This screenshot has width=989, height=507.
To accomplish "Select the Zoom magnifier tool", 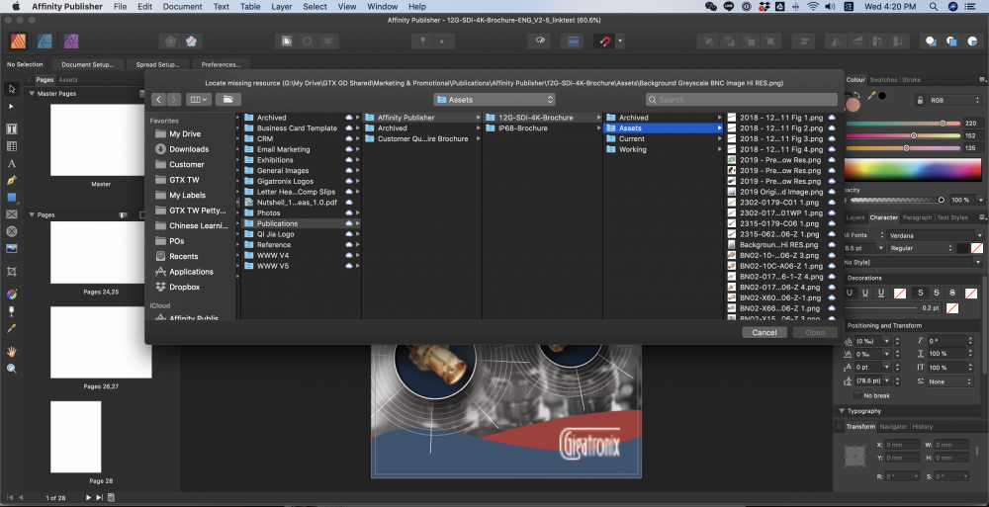I will (x=12, y=368).
